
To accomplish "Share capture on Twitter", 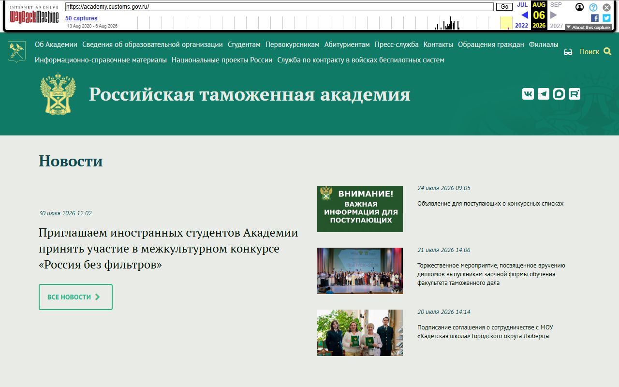I will click(x=606, y=18).
